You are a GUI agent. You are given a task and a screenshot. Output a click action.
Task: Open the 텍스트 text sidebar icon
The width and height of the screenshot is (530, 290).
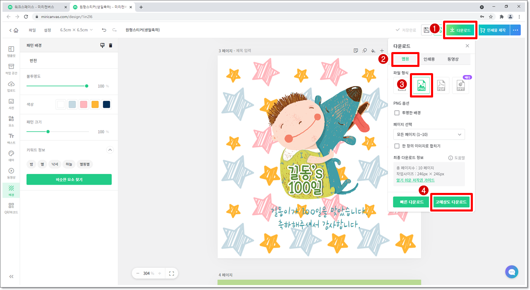(x=11, y=138)
